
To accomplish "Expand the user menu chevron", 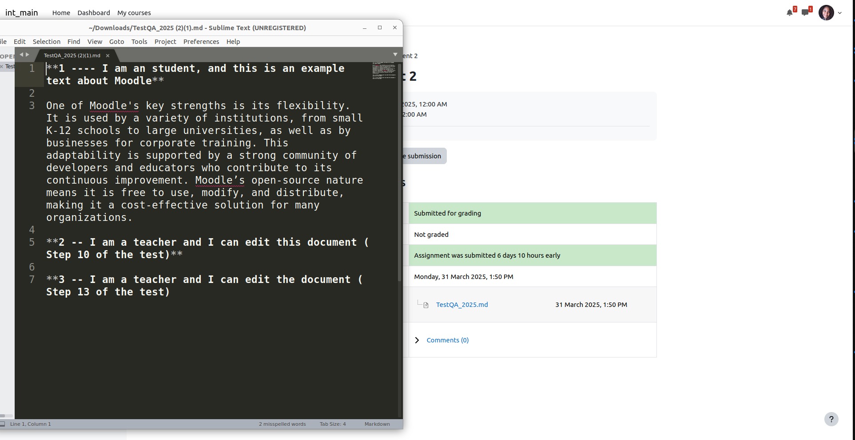I will pyautogui.click(x=840, y=13).
